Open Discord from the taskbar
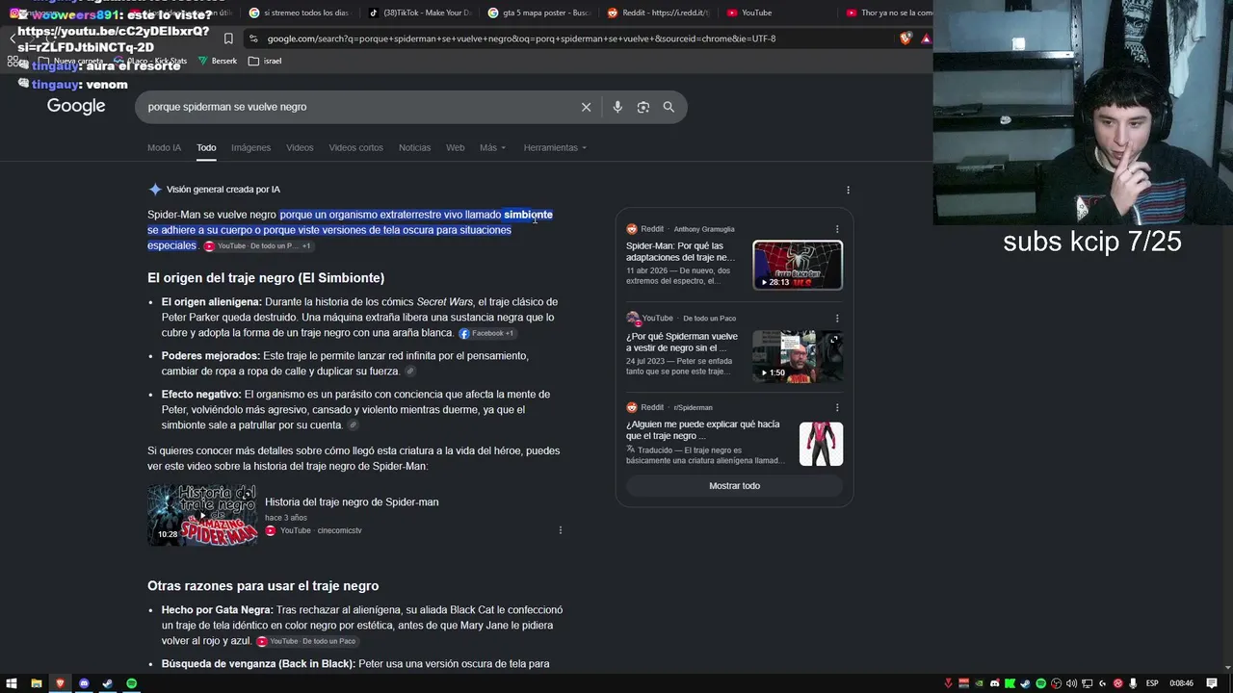The height and width of the screenshot is (693, 1233). click(x=84, y=683)
